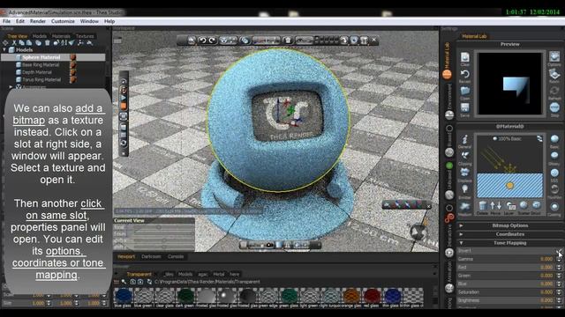The height and width of the screenshot is (317, 565).
Task: Click delete bin icon in tree toolbar
Action: tap(47, 43)
